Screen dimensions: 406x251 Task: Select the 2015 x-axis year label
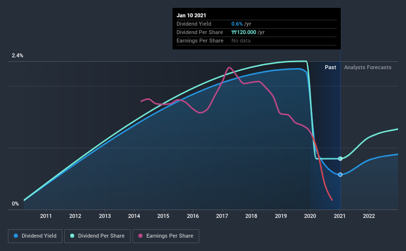[x=163, y=216]
